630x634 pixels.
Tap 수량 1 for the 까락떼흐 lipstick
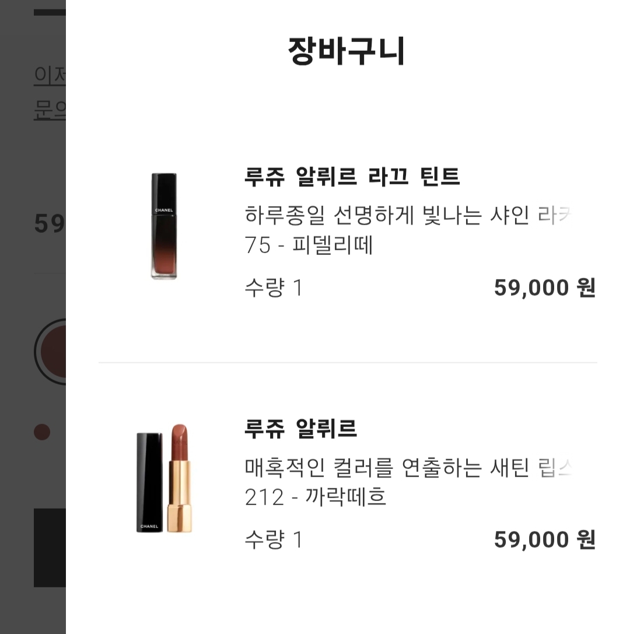click(274, 540)
